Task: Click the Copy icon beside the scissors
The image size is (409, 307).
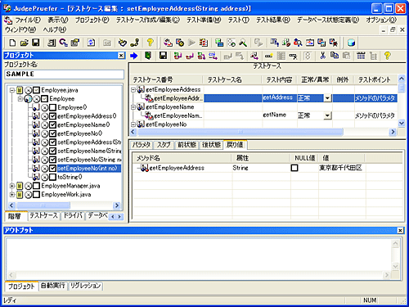Action: (335, 56)
